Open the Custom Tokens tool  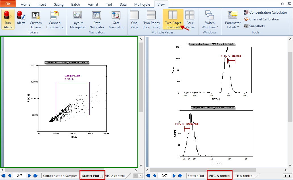click(x=36, y=19)
